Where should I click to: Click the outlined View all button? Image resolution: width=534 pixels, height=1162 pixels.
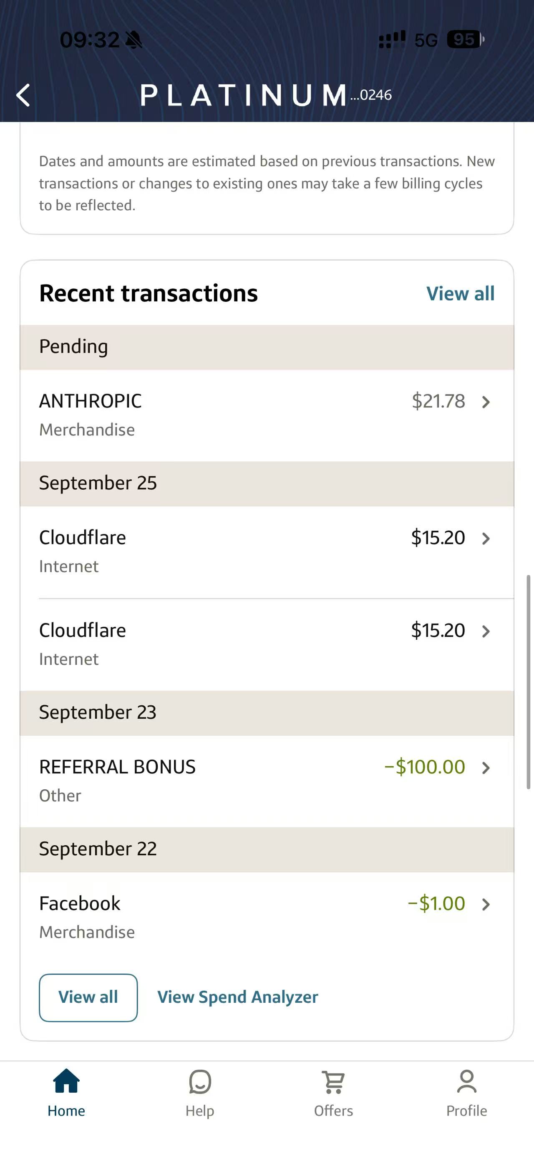tap(88, 998)
